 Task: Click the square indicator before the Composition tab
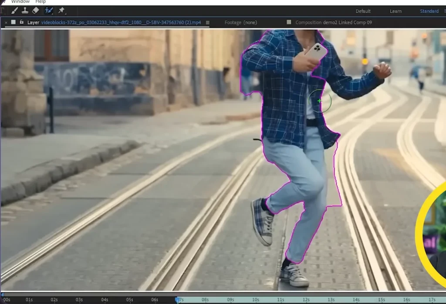[x=289, y=22]
